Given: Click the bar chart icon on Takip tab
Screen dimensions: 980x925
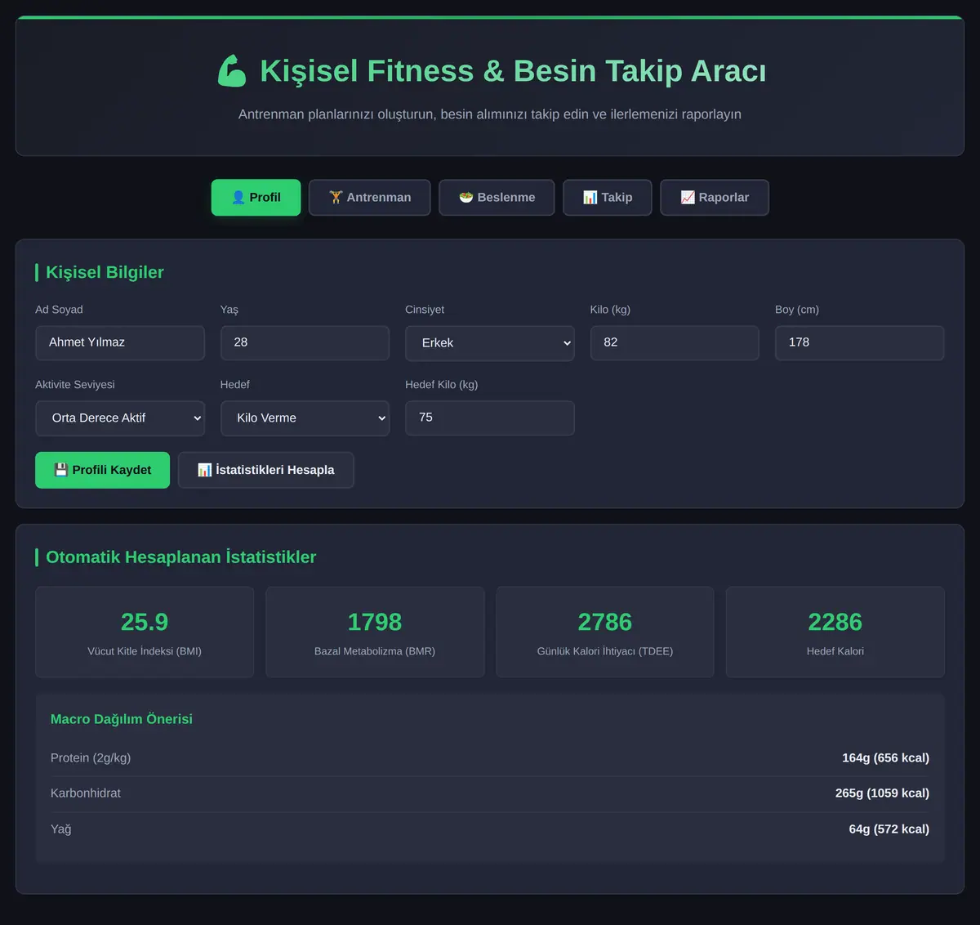Looking at the screenshot, I should click(x=590, y=198).
